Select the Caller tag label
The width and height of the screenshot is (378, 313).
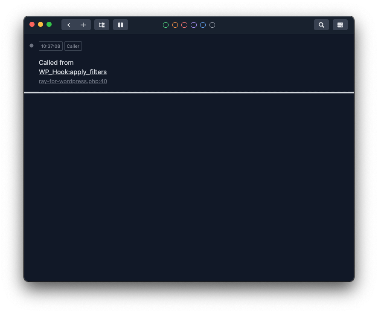coord(73,46)
